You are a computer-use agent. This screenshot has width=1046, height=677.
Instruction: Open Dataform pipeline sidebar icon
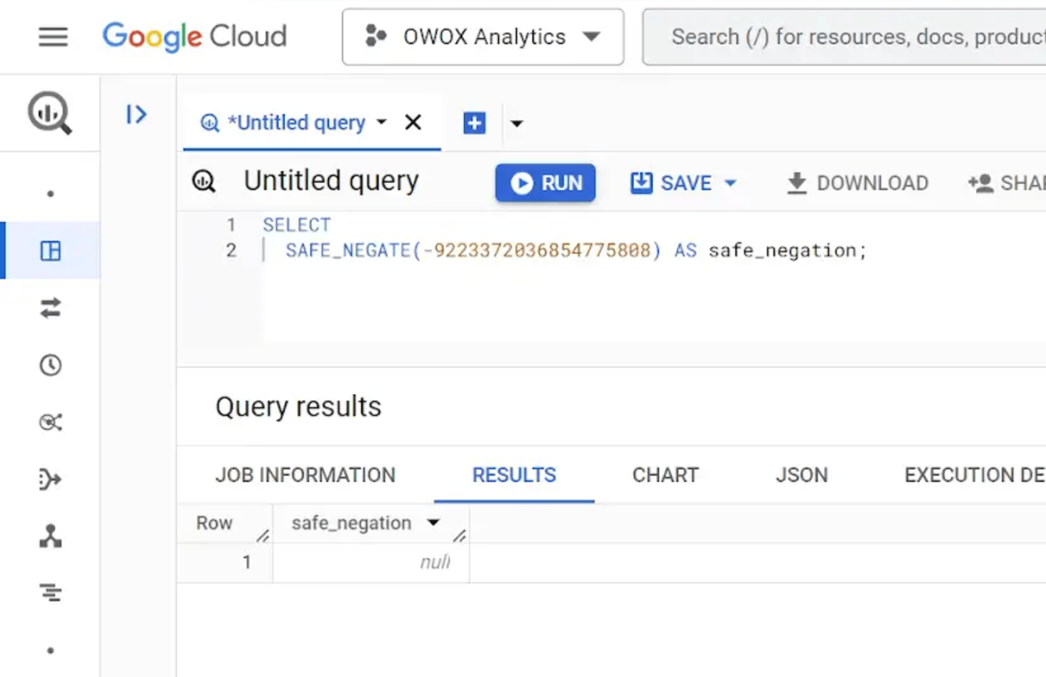(50, 479)
